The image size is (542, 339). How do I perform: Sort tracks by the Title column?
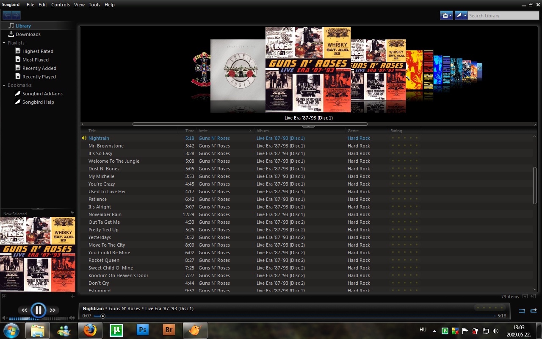coord(92,131)
